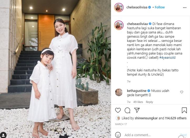Image resolution: width=190 pixels, height=138 pixels.
Task: Like the post with the heart icon
Action: click(118, 110)
